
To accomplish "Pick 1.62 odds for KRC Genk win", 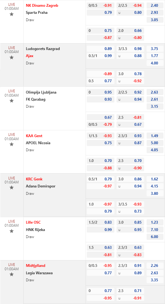I will [155, 179].
